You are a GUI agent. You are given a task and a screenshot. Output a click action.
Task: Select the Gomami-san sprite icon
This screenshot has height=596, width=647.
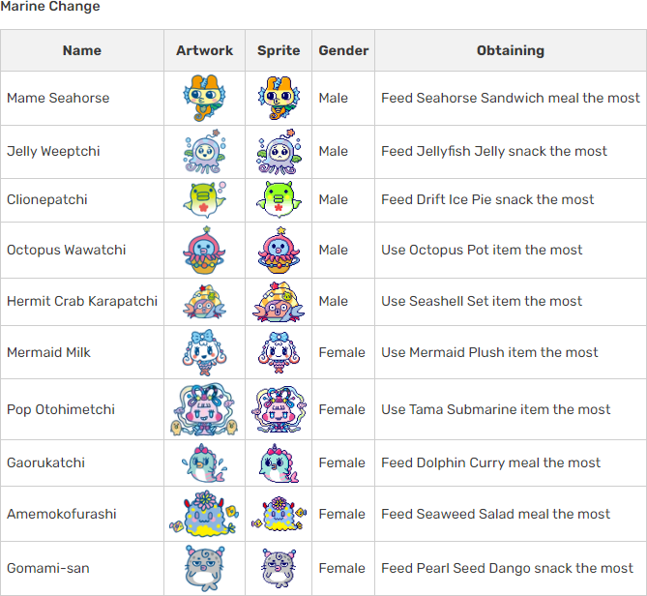point(279,568)
